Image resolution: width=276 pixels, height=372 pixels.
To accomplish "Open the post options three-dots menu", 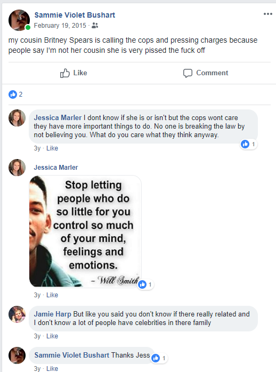I will click(267, 14).
